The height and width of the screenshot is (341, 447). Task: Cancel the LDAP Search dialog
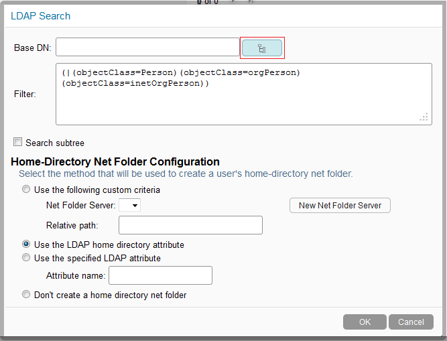[x=411, y=322]
